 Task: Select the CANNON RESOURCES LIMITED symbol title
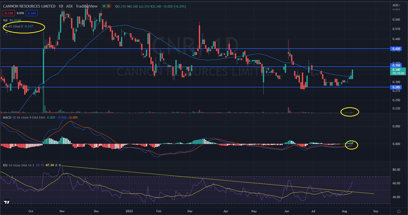click(x=29, y=6)
